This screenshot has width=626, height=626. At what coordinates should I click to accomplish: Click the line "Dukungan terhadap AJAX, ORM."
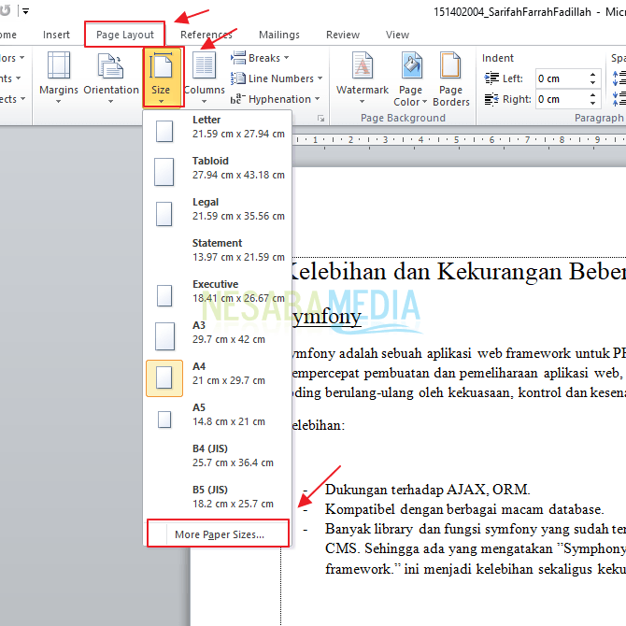click(x=427, y=490)
